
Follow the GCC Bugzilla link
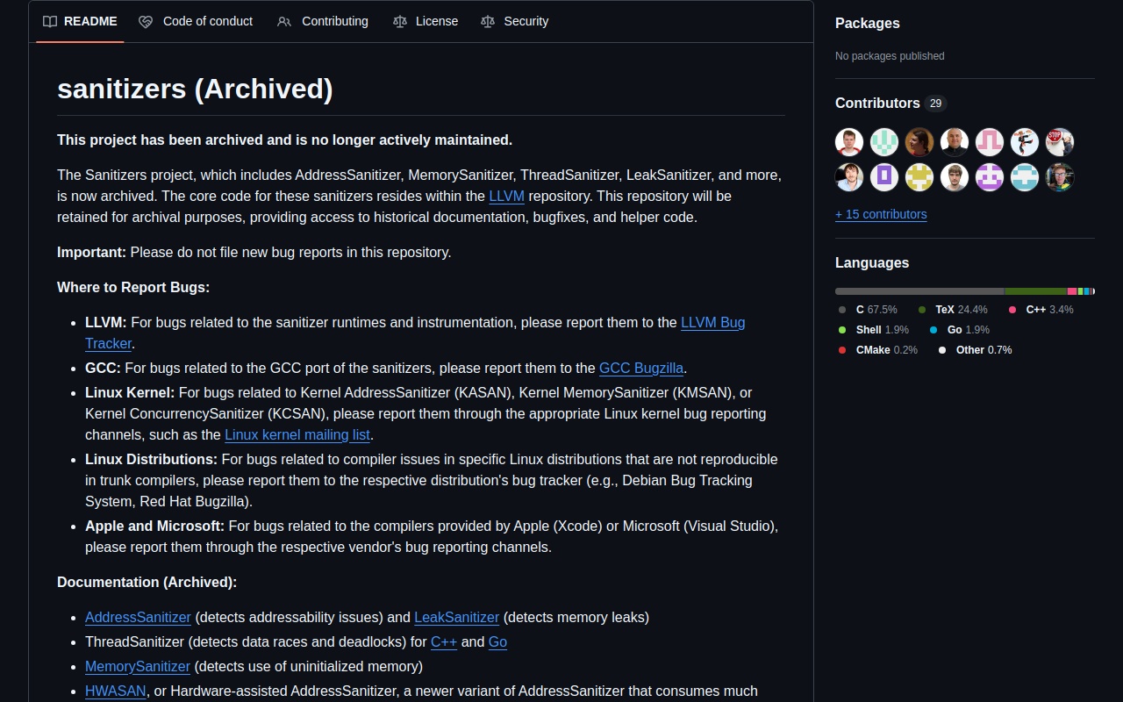click(x=640, y=368)
